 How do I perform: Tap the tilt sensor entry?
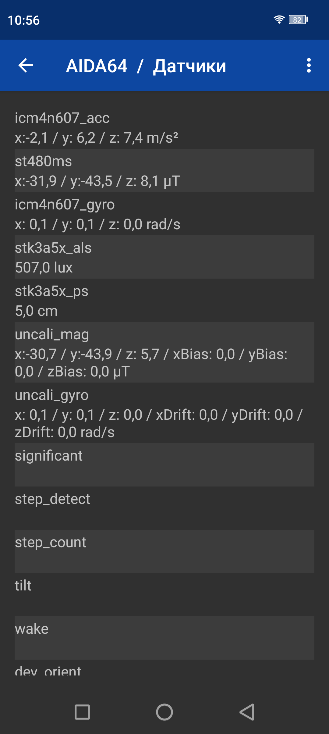[164, 595]
